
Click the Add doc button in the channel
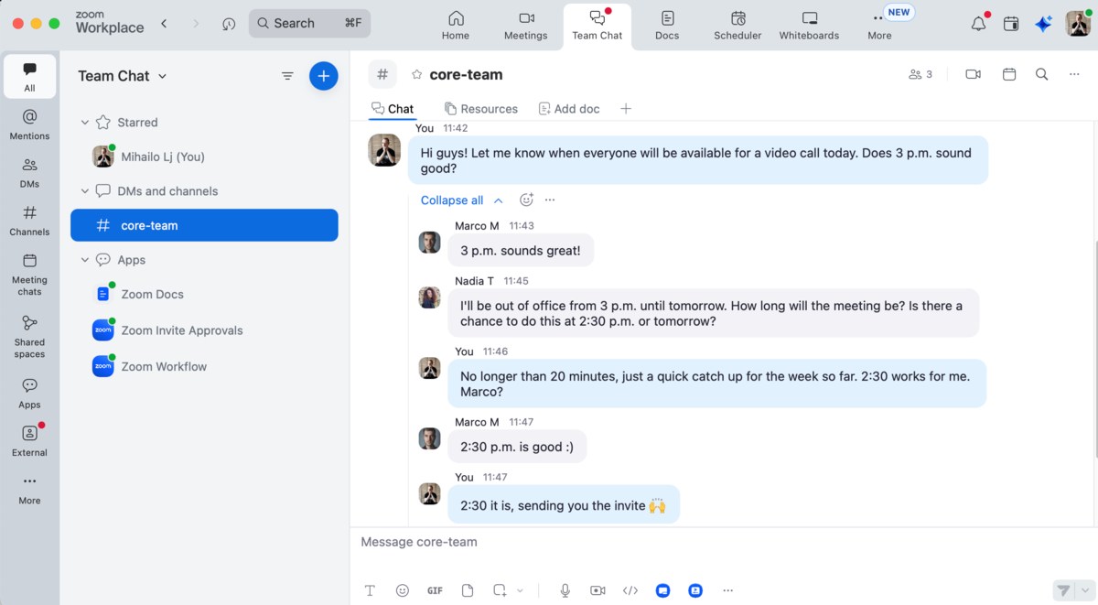568,108
